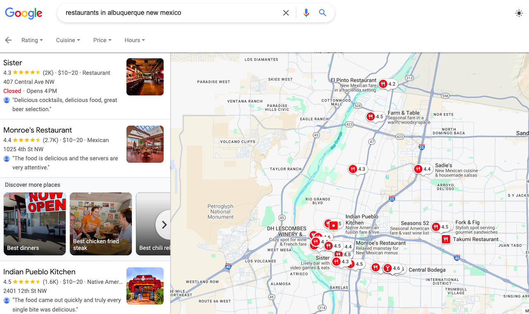This screenshot has width=529, height=314.
Task: Click the Indian Pueblo Kitchen review text
Action: (67, 304)
